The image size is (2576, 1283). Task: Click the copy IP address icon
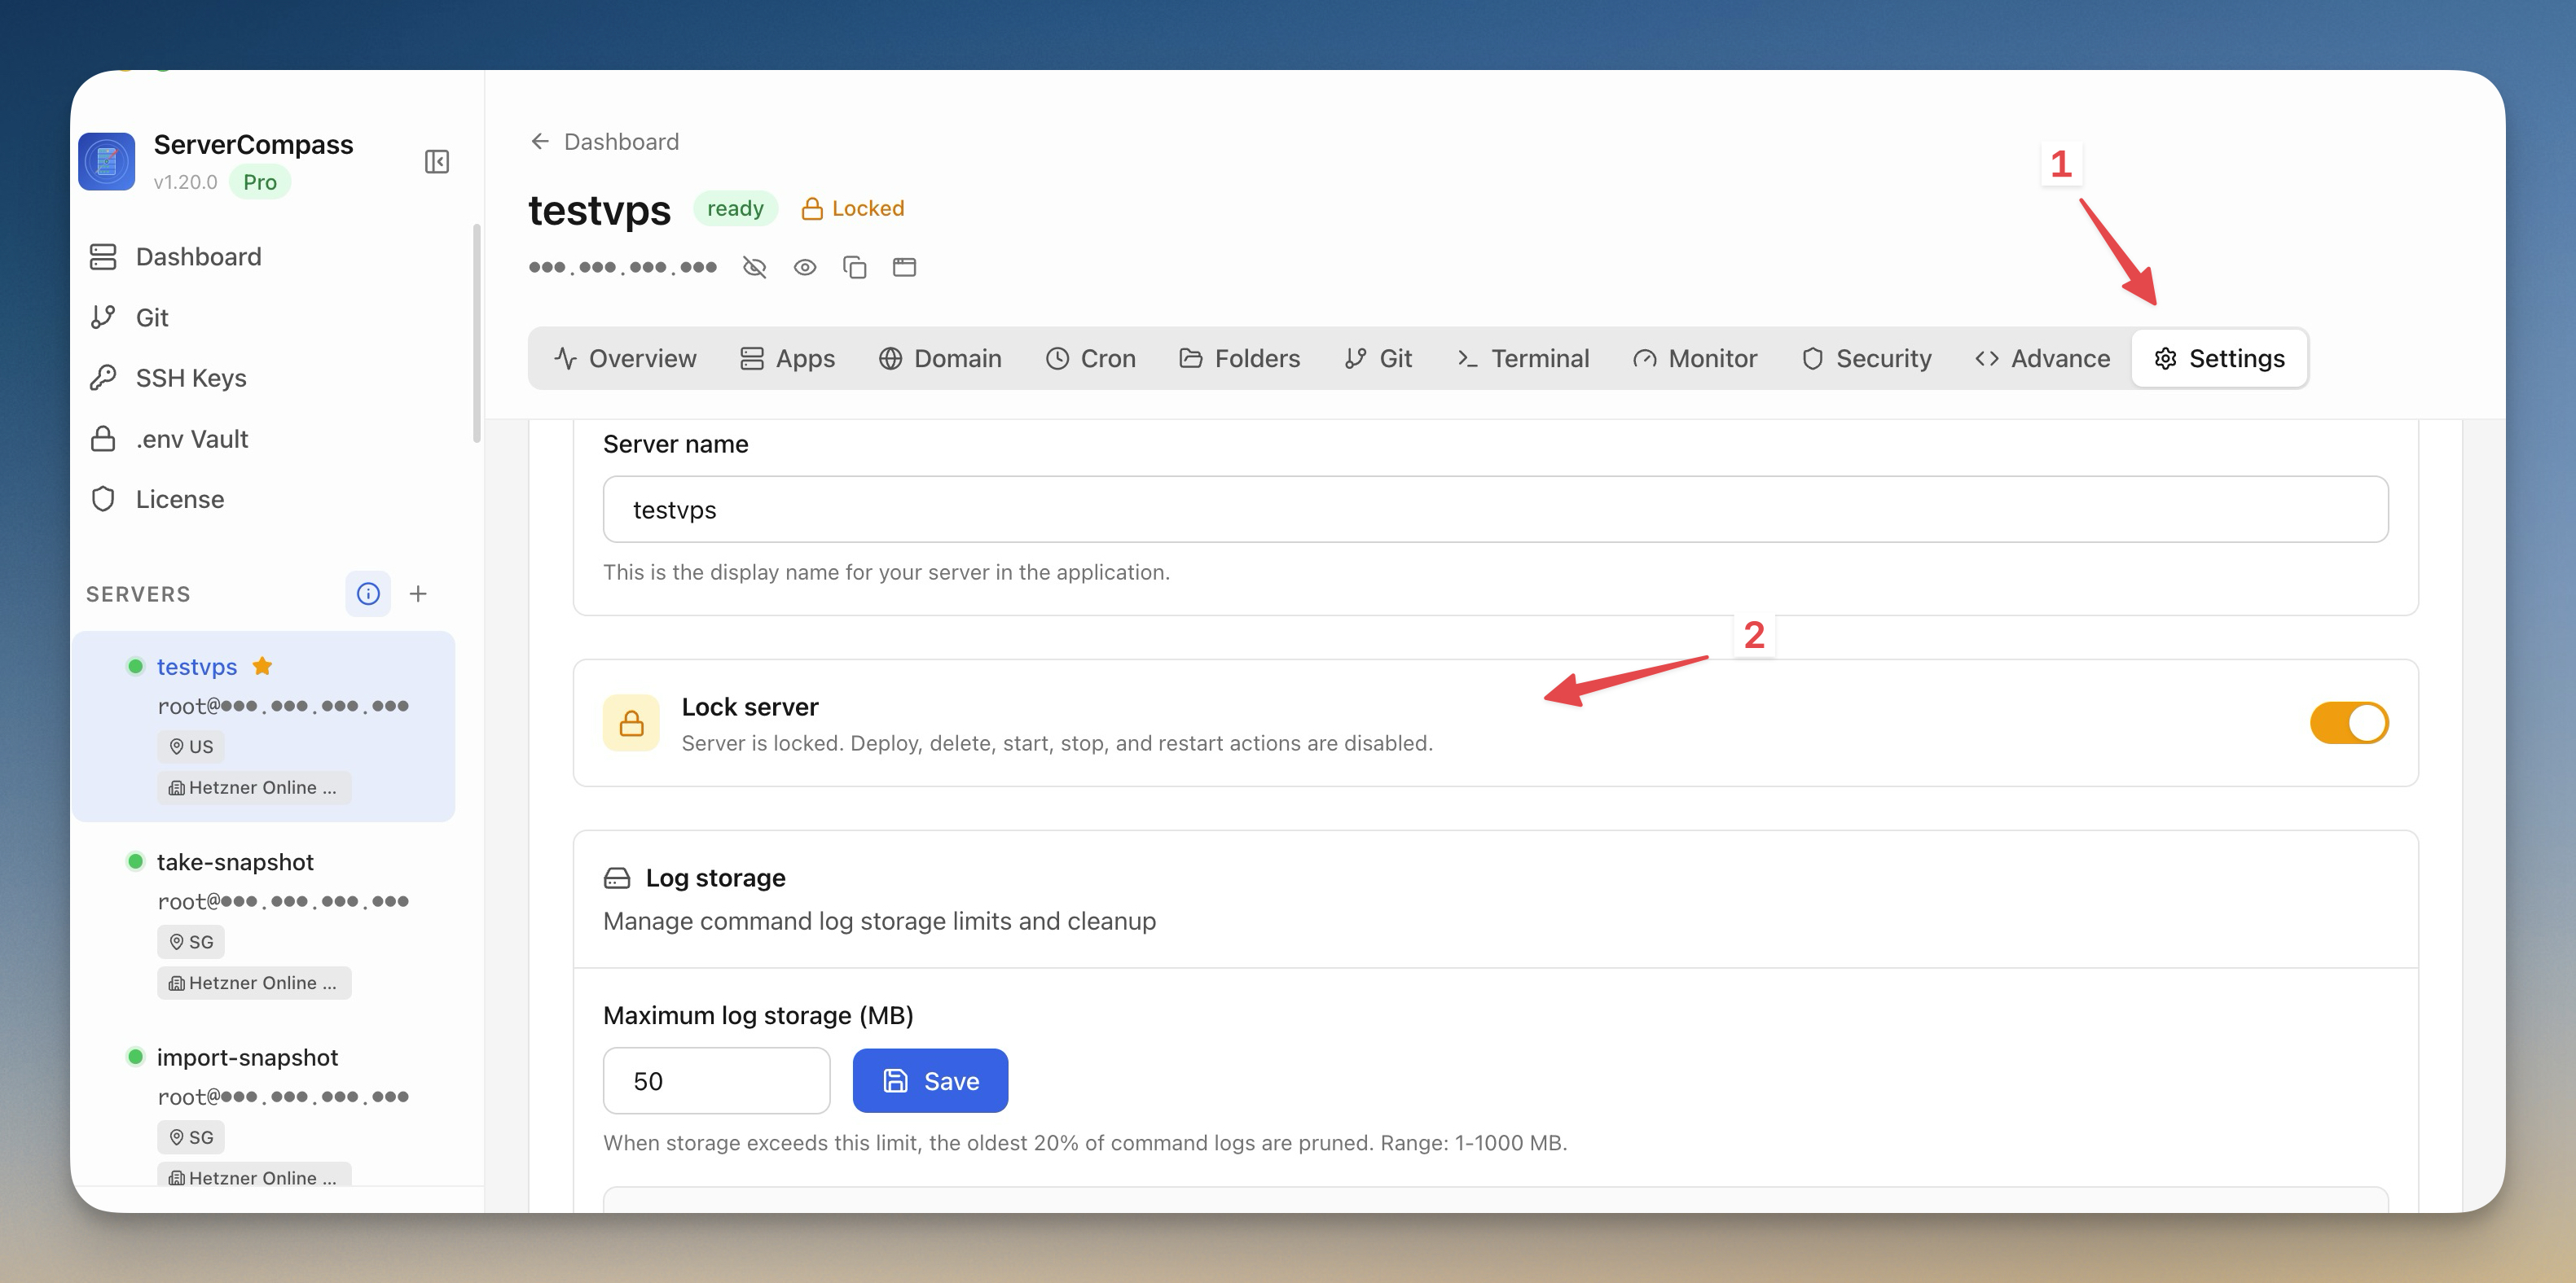(x=854, y=268)
